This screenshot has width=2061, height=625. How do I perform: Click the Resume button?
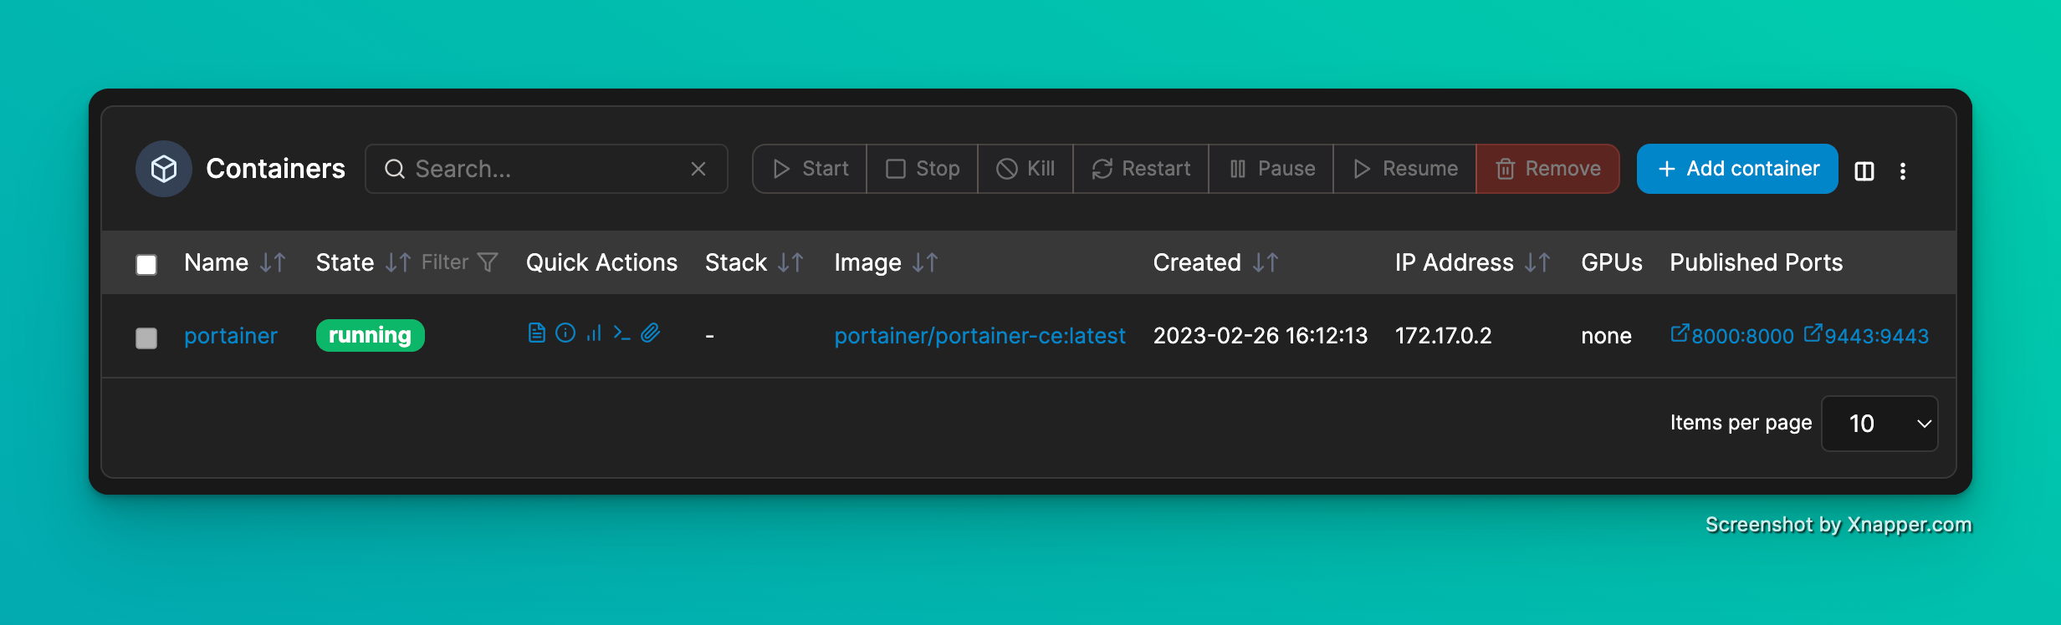click(x=1405, y=169)
